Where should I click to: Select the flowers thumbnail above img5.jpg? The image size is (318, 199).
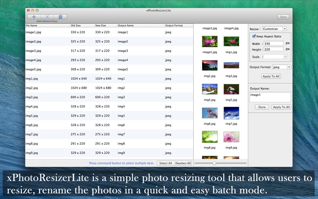click(231, 89)
